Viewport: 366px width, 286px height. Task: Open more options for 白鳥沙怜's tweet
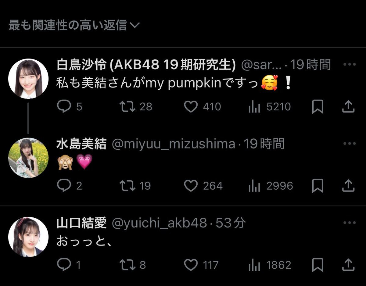(349, 65)
